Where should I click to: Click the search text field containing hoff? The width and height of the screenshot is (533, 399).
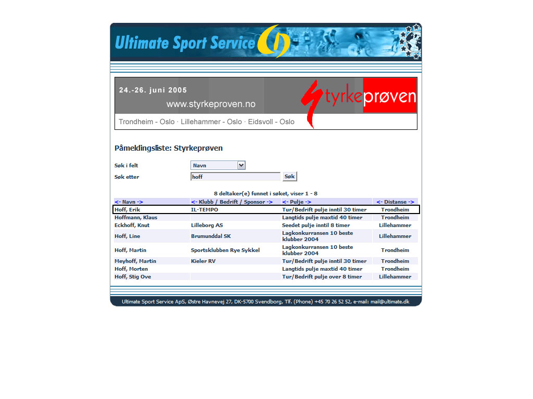[236, 177]
